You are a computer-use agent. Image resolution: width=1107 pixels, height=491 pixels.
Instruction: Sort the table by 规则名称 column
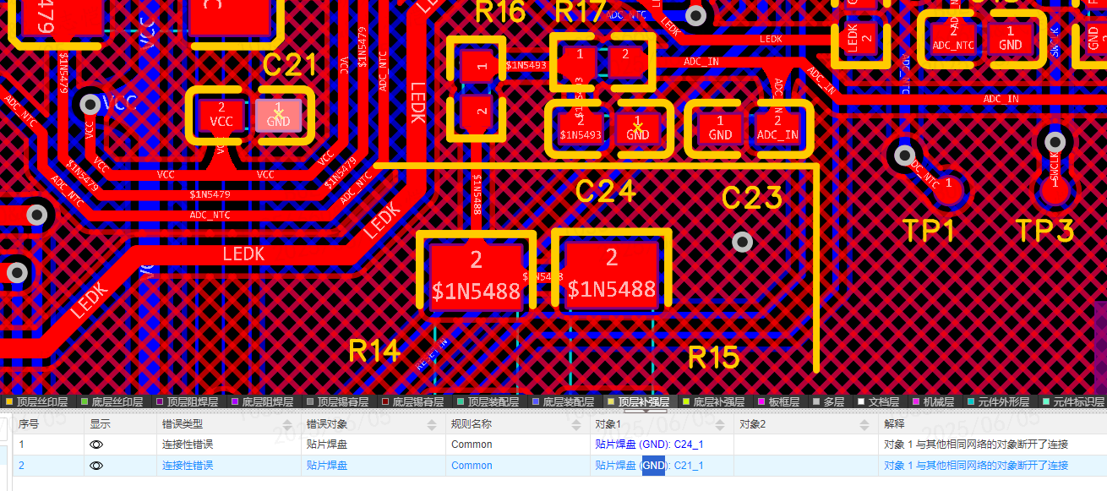click(x=577, y=423)
